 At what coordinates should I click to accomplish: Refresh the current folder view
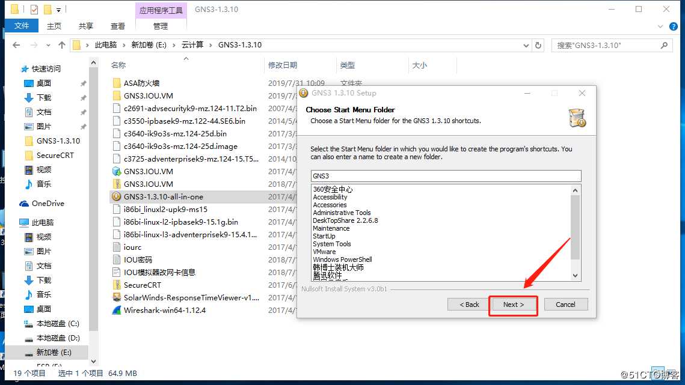click(538, 45)
